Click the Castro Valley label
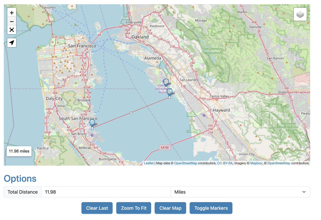Viewport: 321px width, 220px height. [x=219, y=96]
